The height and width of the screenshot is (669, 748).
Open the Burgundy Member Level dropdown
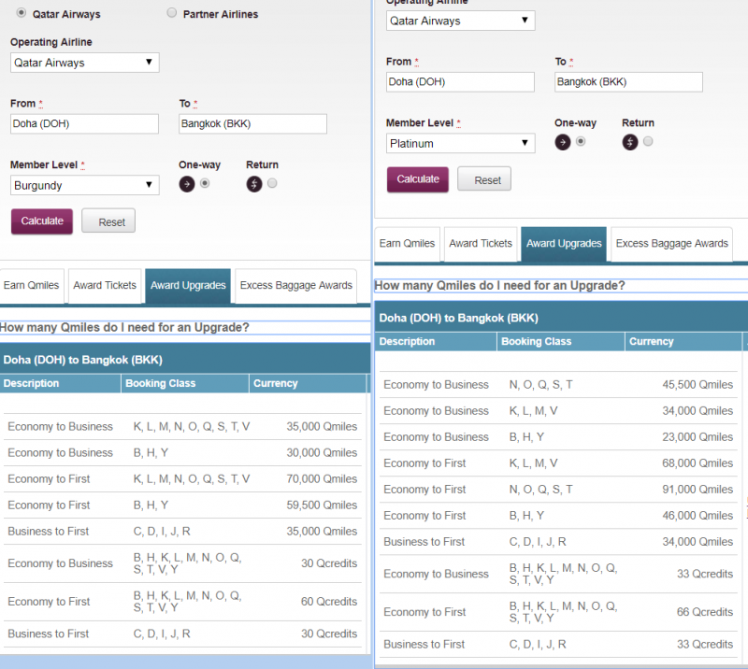(x=85, y=185)
